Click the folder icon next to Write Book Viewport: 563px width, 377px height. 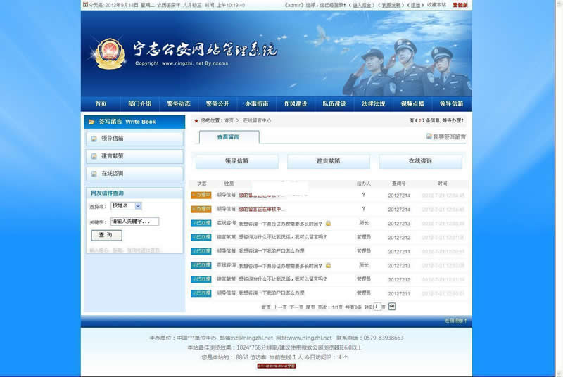(91, 122)
